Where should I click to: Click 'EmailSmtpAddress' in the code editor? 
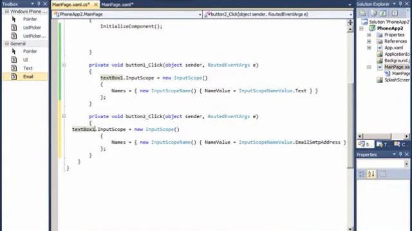tap(317, 142)
